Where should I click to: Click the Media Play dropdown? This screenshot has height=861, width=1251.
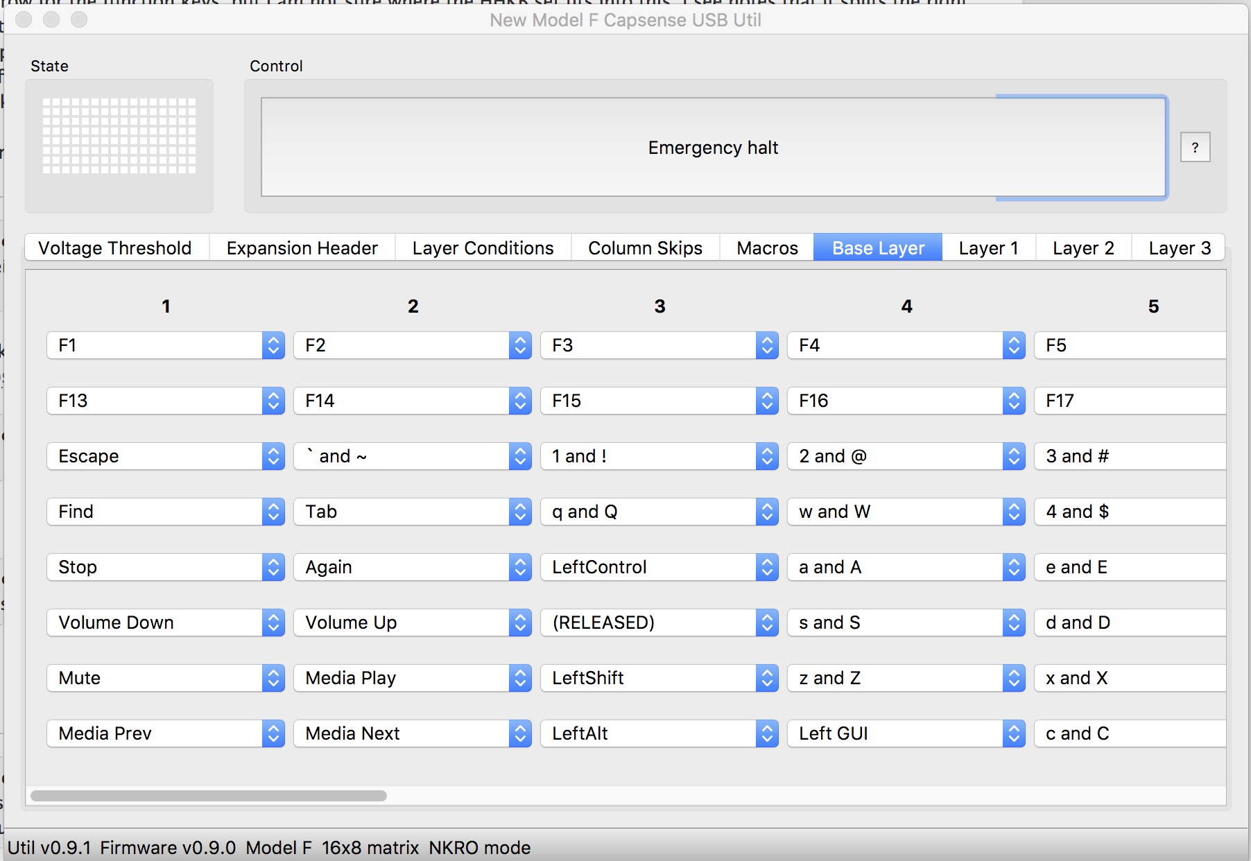pyautogui.click(x=412, y=678)
